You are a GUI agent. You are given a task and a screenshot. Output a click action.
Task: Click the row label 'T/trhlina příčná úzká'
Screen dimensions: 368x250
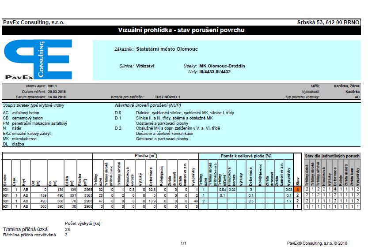tap(25, 229)
